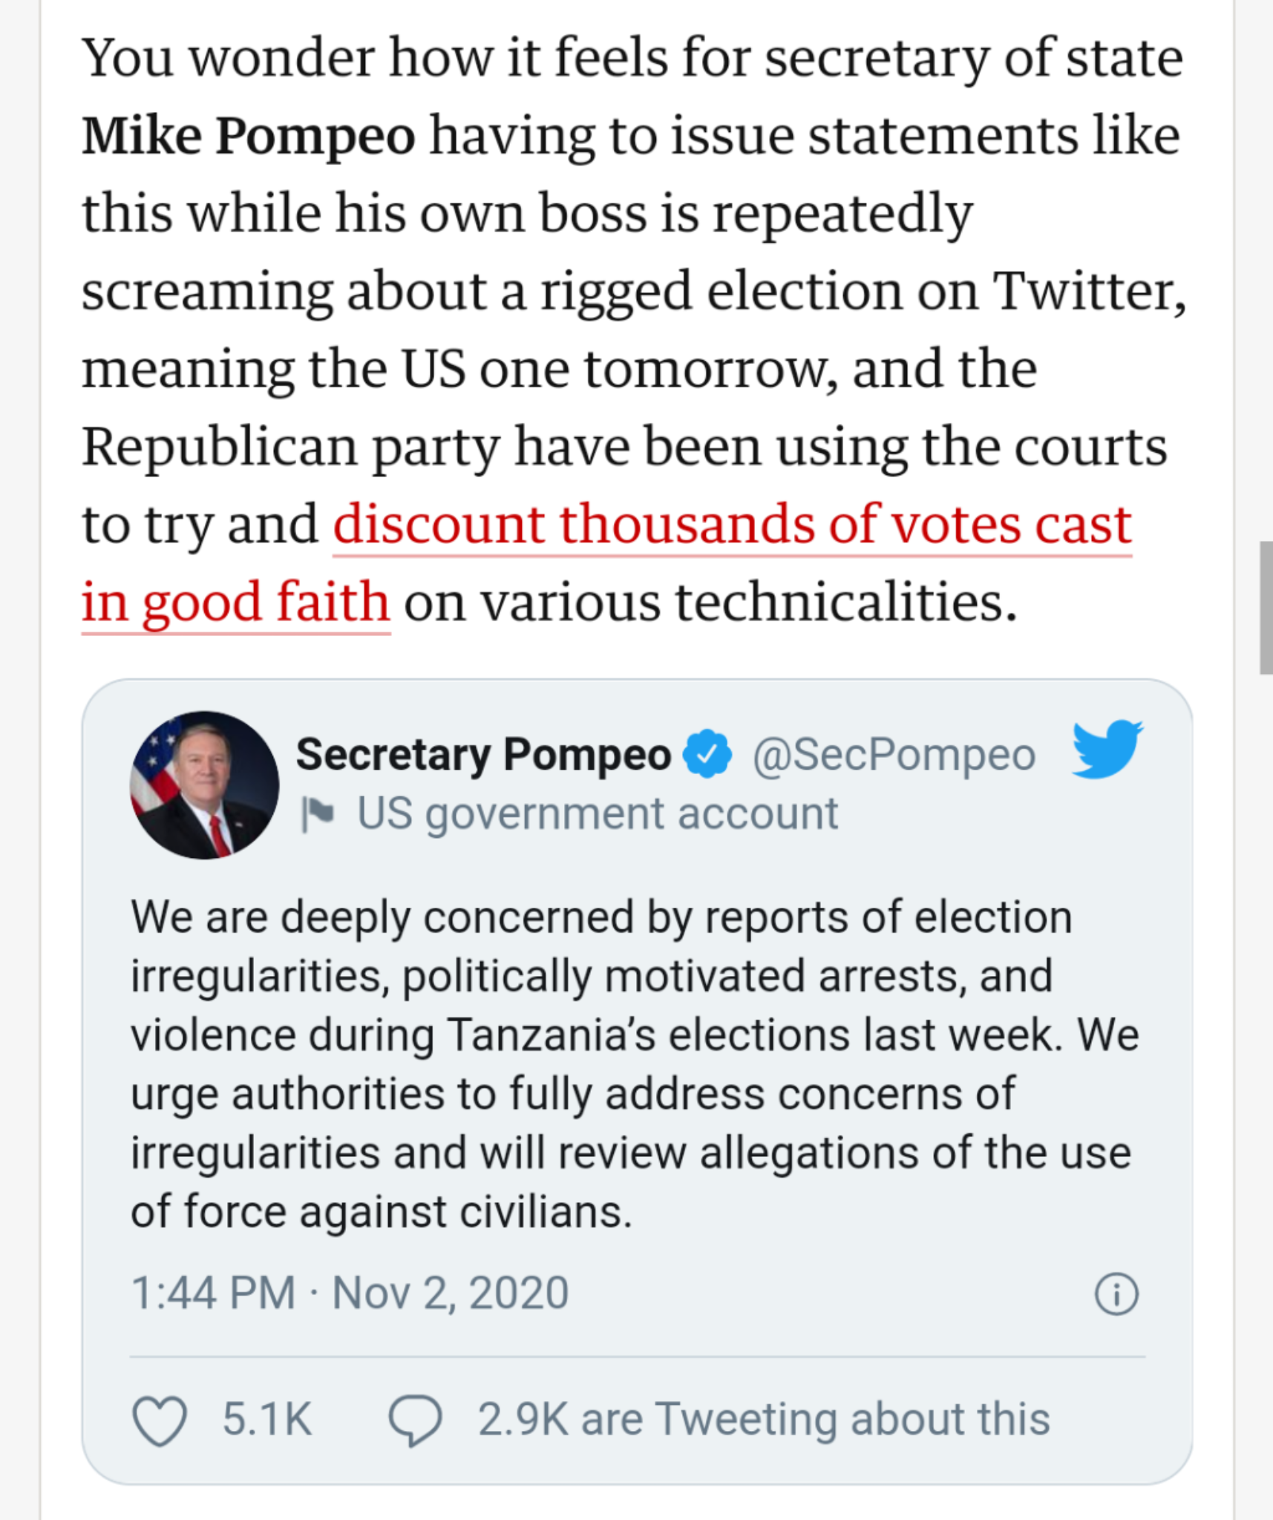This screenshot has height=1520, width=1273.
Task: Click the article paragraph on rigged election
Action: tap(633, 330)
